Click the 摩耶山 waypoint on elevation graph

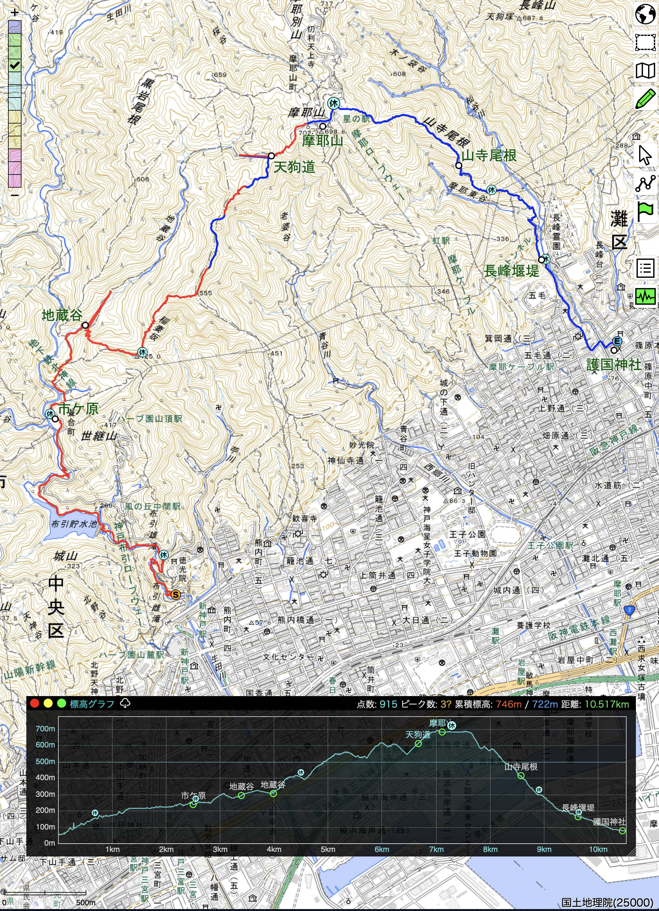coord(442,732)
